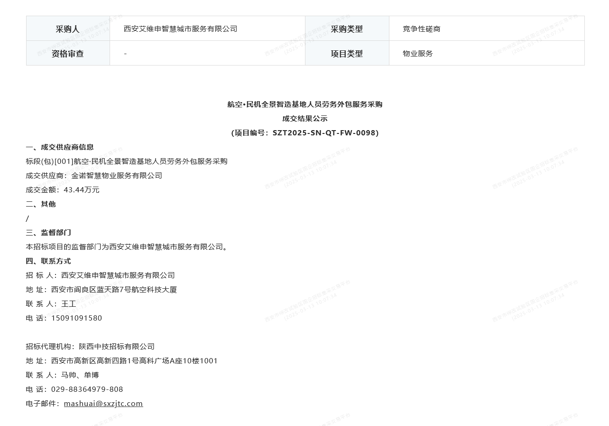Click the heading 二、其他
The height and width of the screenshot is (426, 609).
click(41, 204)
